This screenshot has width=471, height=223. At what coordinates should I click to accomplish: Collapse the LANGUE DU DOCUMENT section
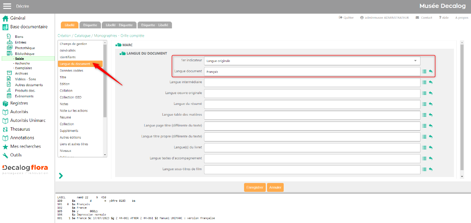pos(122,54)
